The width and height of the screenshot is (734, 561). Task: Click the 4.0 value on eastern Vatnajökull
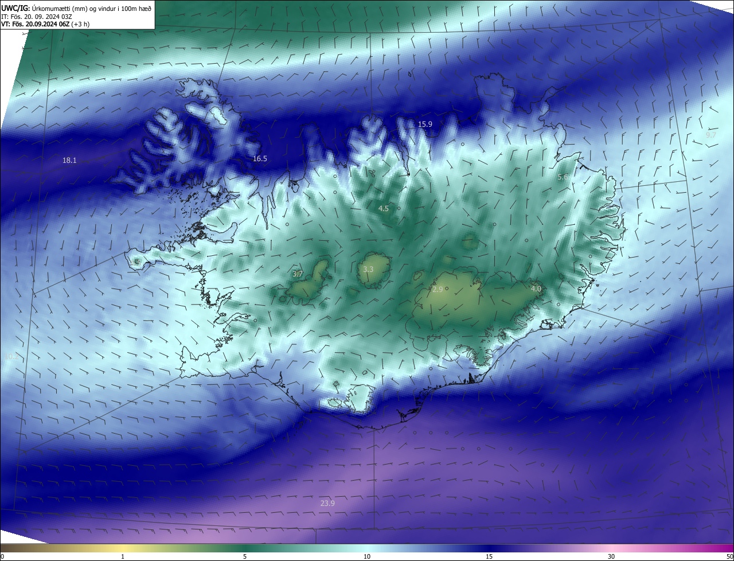536,289
